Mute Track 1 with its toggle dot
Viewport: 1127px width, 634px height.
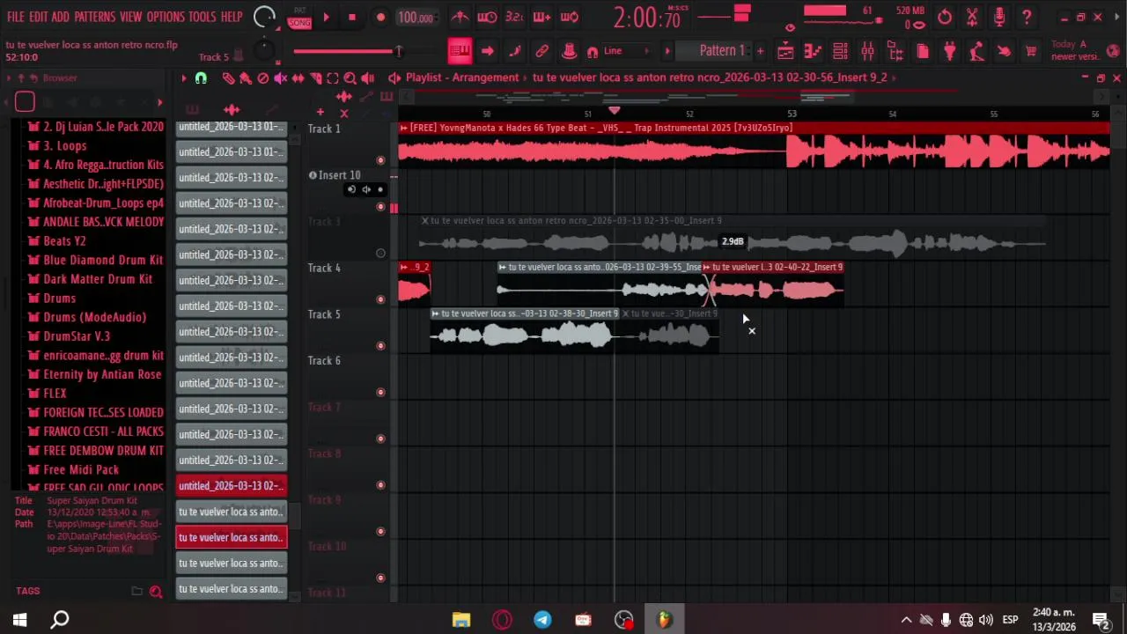coord(380,160)
